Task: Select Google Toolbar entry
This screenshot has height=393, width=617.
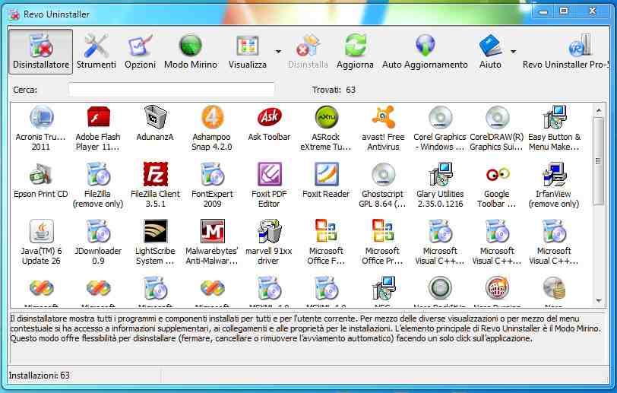Action: pyautogui.click(x=497, y=185)
